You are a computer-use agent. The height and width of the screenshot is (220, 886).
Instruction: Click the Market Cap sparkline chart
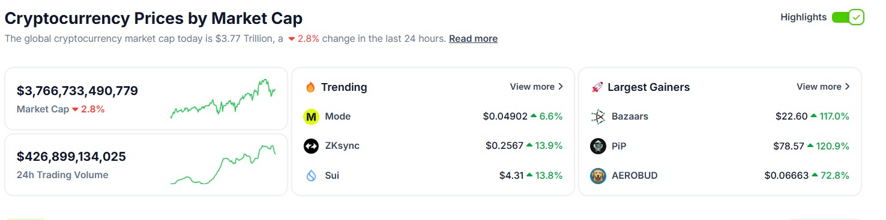click(x=223, y=99)
